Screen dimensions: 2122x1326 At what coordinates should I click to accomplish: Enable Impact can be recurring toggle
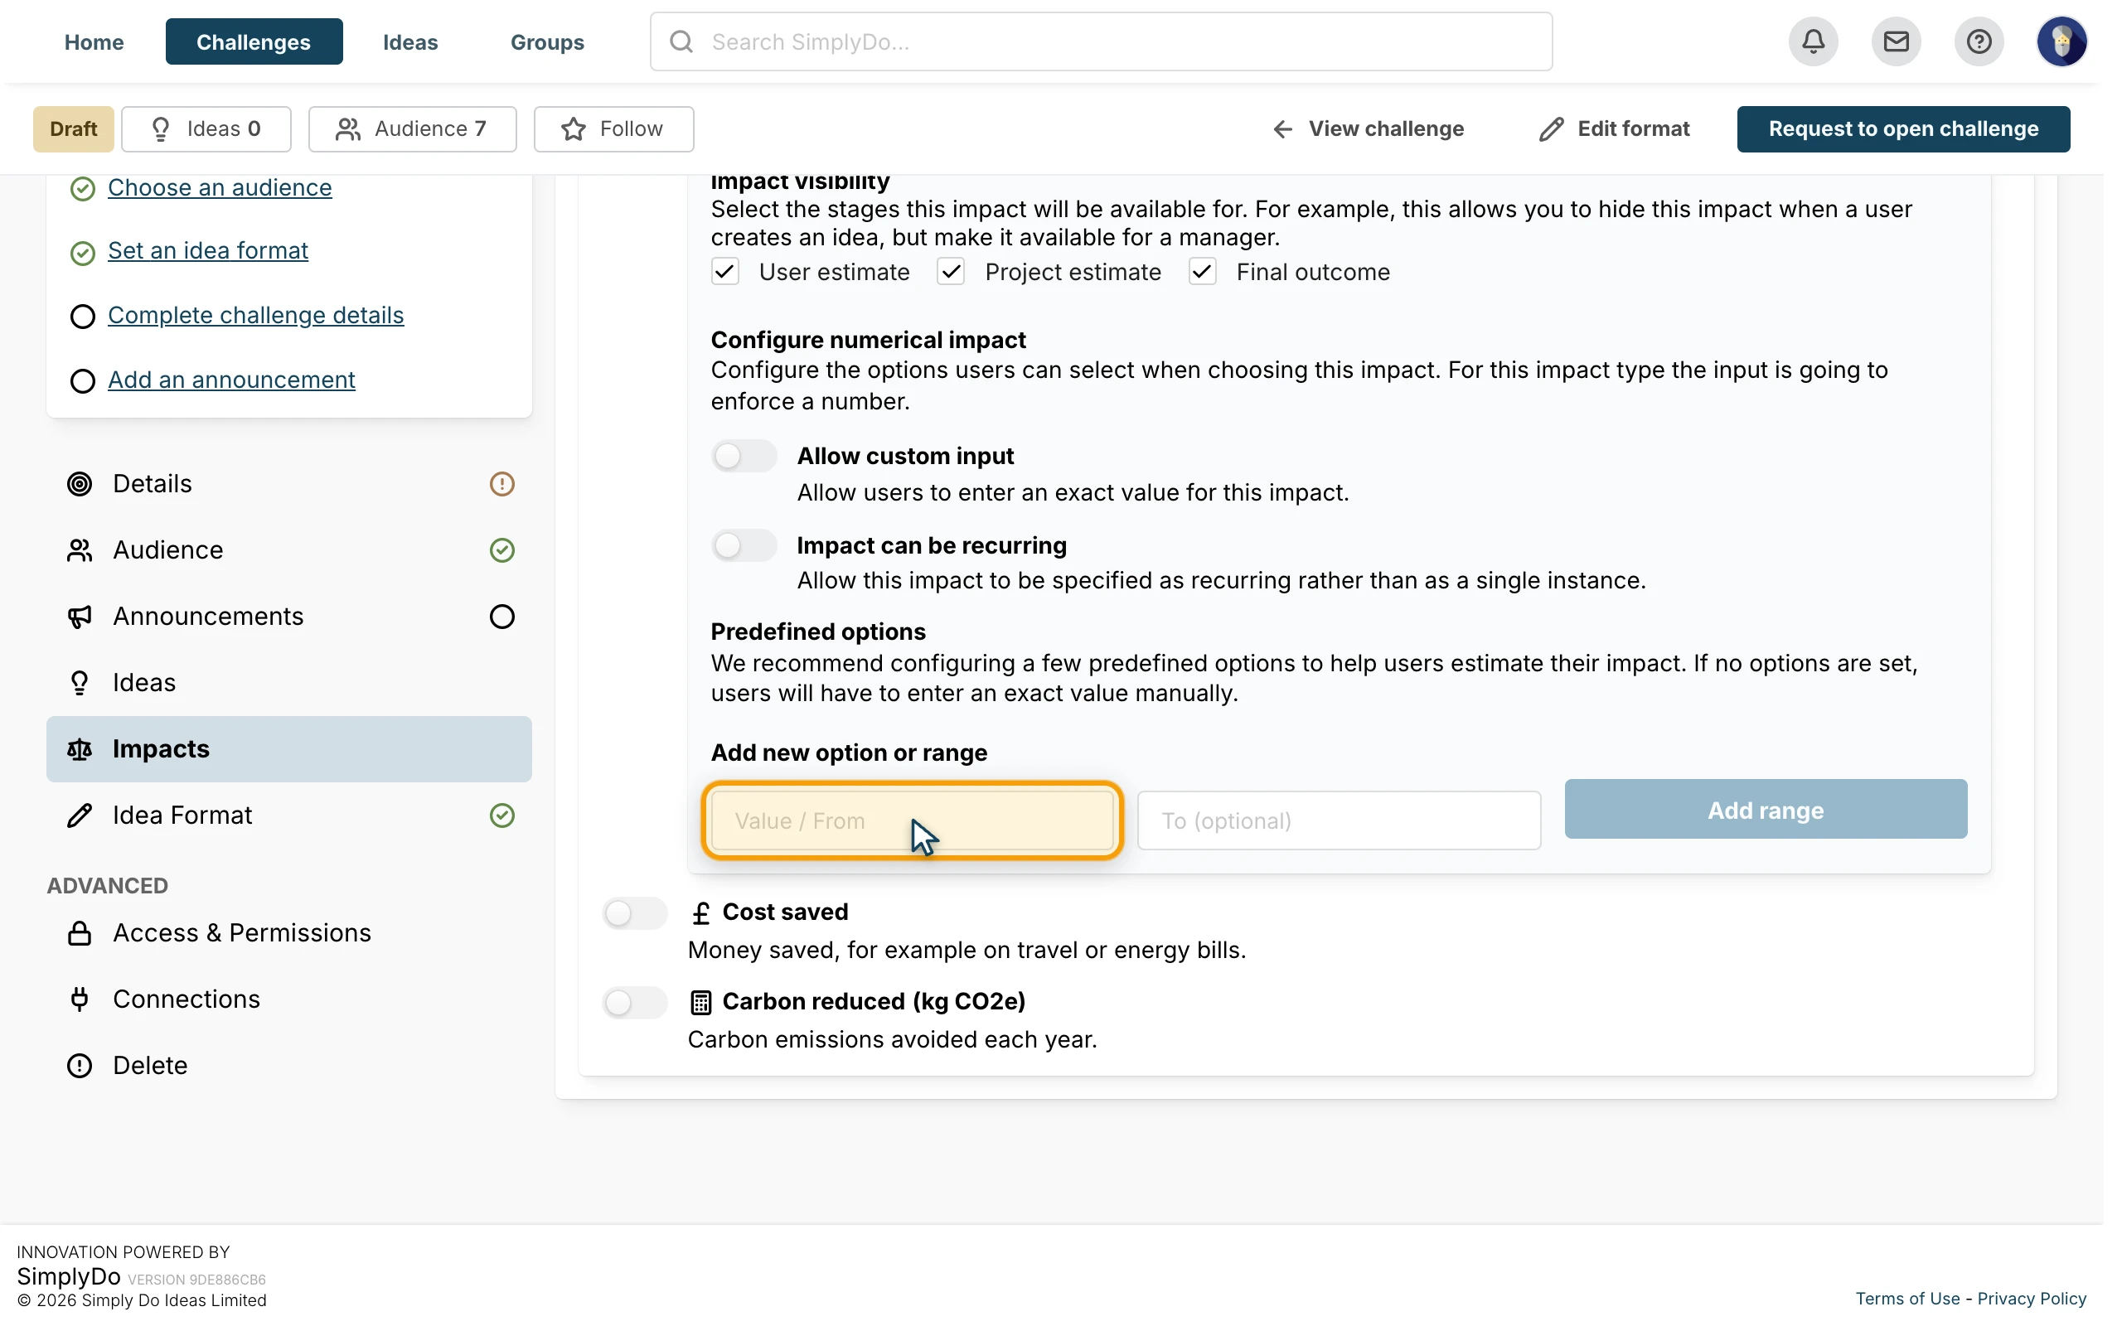click(x=744, y=545)
